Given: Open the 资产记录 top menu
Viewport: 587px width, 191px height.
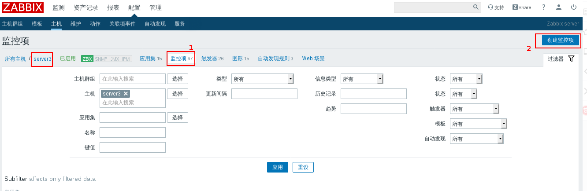Looking at the screenshot, I should click(86, 7).
